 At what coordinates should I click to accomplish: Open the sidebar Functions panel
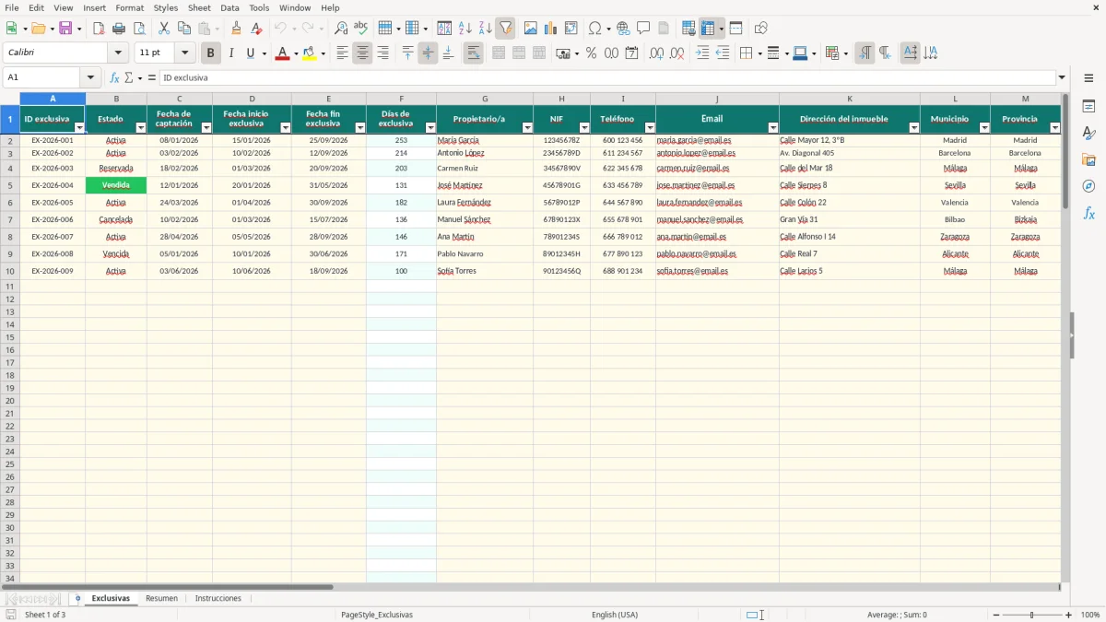pyautogui.click(x=1088, y=213)
